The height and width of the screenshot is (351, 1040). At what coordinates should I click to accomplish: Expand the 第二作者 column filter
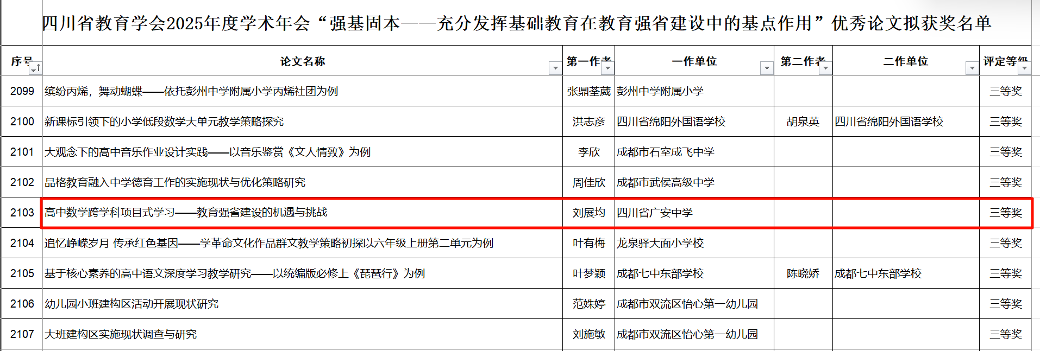(x=825, y=68)
